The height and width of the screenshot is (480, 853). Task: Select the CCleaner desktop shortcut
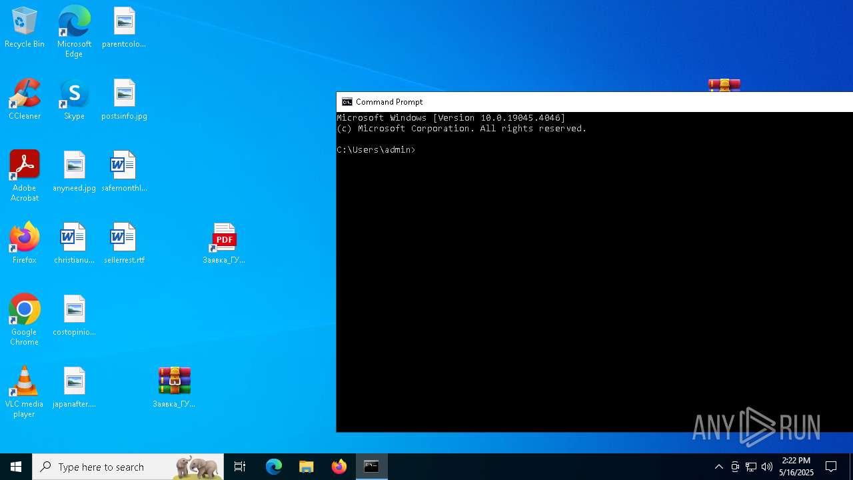pyautogui.click(x=25, y=99)
